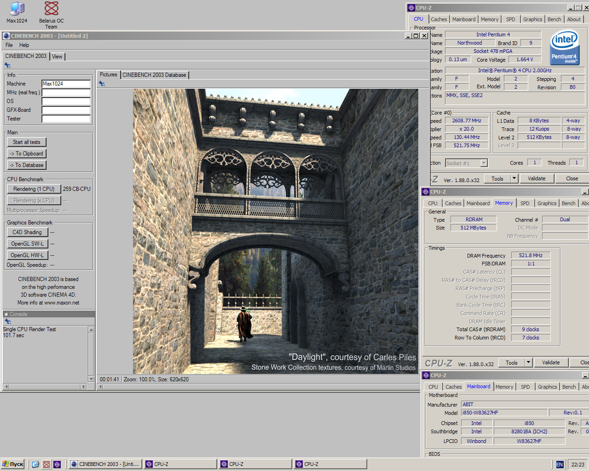The image size is (589, 471).
Task: Click console horizontal scrollbar right arrow
Action: click(x=84, y=386)
